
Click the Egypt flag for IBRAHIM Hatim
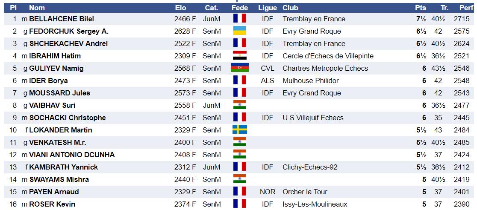point(240,56)
